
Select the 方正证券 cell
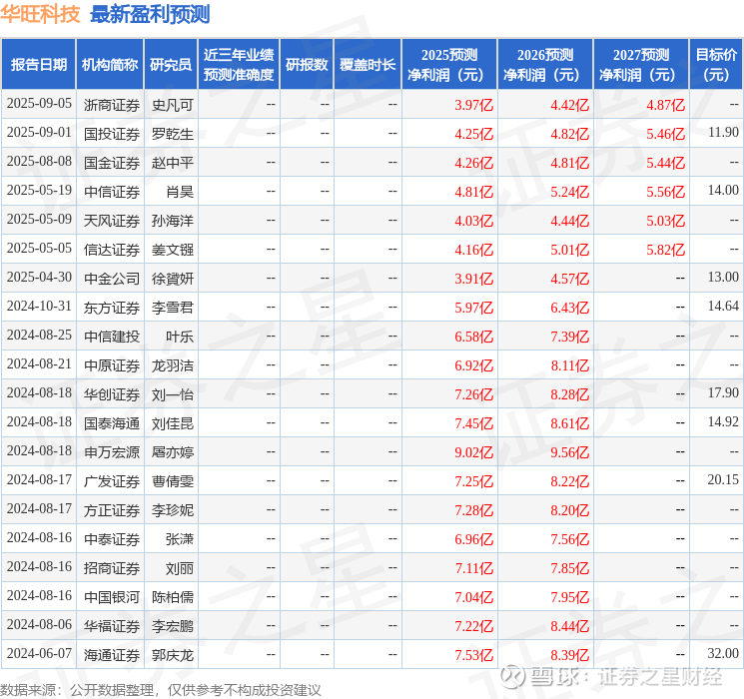[112, 510]
